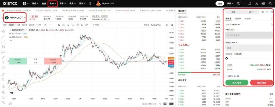This screenshot has width=275, height=107.
Task: Switch to 市價單 market order tab
Action: 228,18
